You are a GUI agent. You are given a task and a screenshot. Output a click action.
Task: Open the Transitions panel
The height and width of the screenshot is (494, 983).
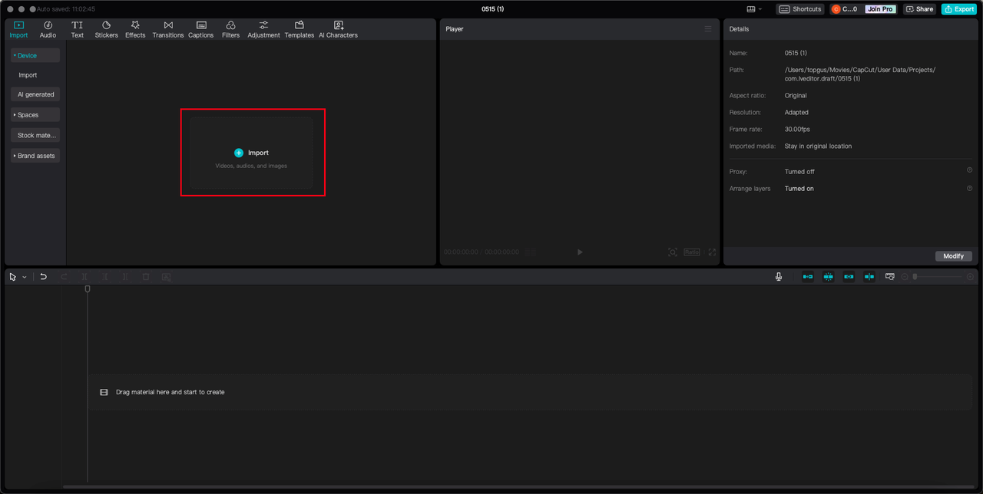[168, 29]
